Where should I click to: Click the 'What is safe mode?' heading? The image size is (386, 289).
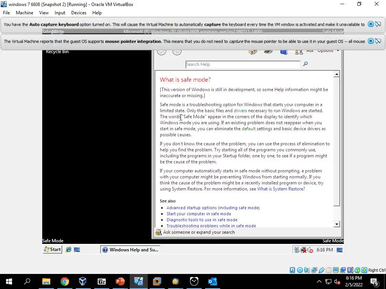185,80
